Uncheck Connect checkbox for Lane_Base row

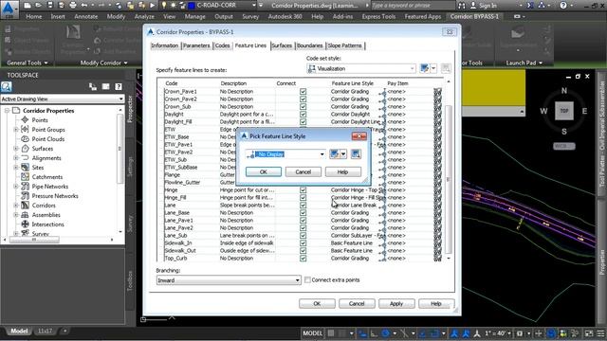tap(303, 212)
